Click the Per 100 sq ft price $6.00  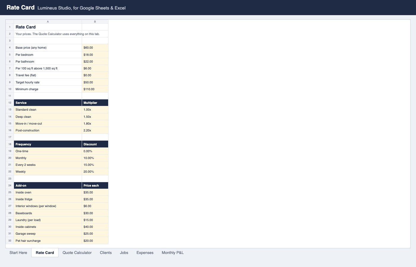tap(95, 68)
